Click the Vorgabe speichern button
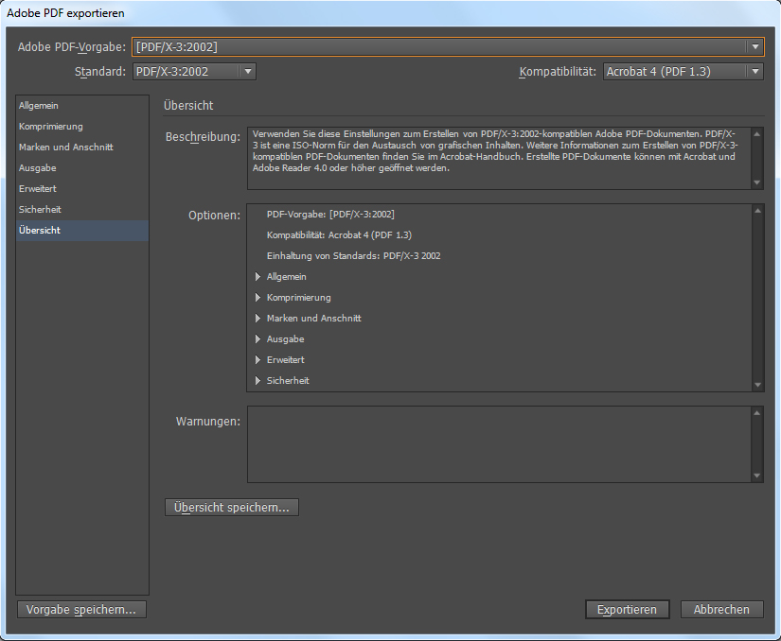The width and height of the screenshot is (781, 641). (x=81, y=610)
